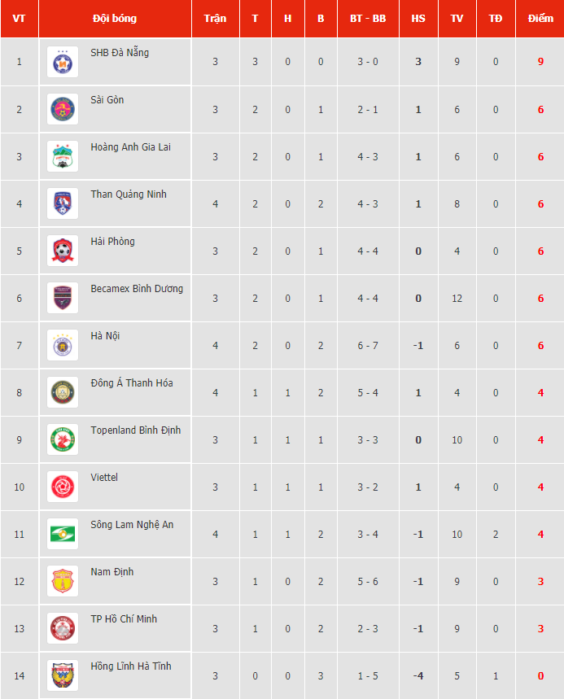Click the Đông Á Thanh Hóa logo
564x699 pixels.
point(63,392)
